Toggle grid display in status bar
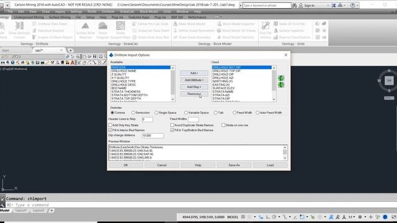397x223 pixels. coord(243,217)
